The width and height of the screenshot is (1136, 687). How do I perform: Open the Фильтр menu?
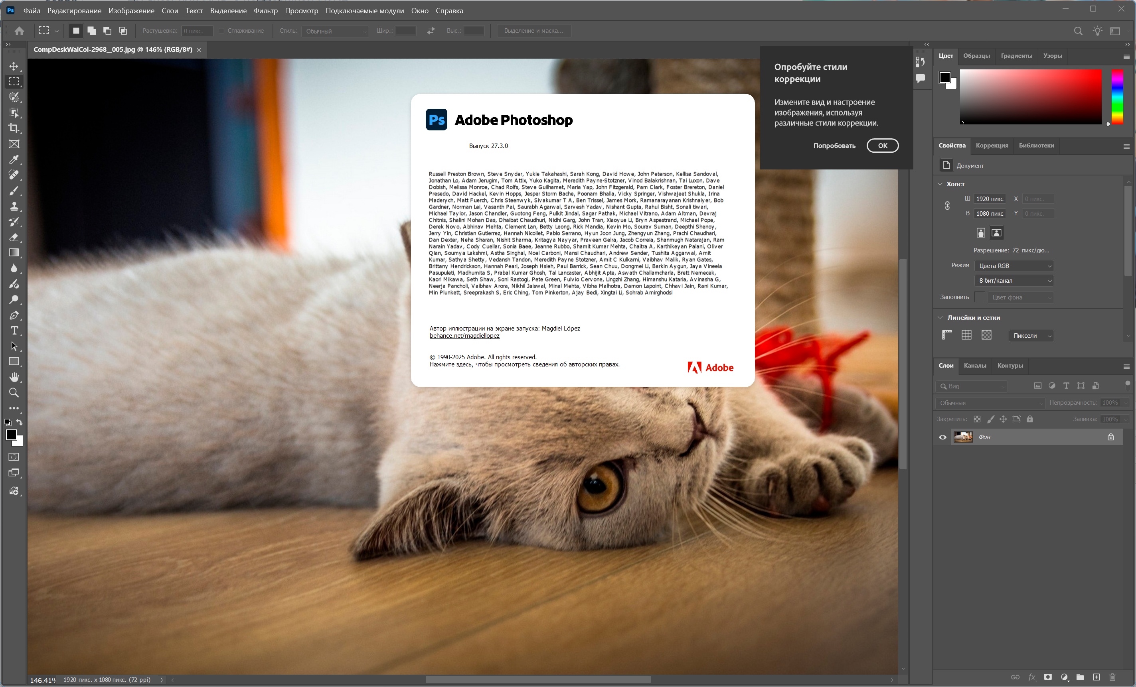(x=266, y=11)
